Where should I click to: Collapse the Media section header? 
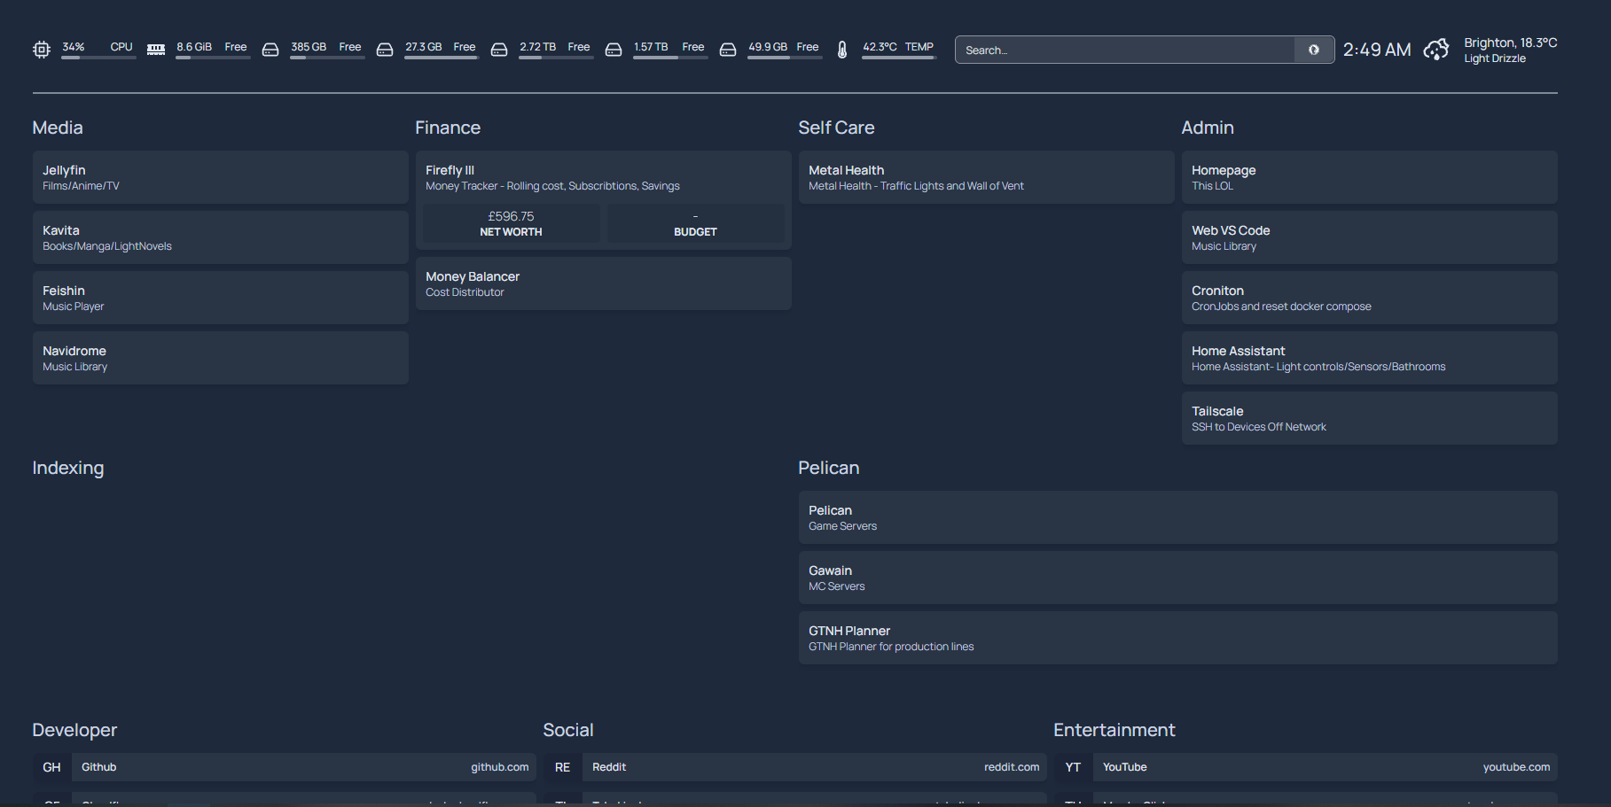(x=58, y=128)
